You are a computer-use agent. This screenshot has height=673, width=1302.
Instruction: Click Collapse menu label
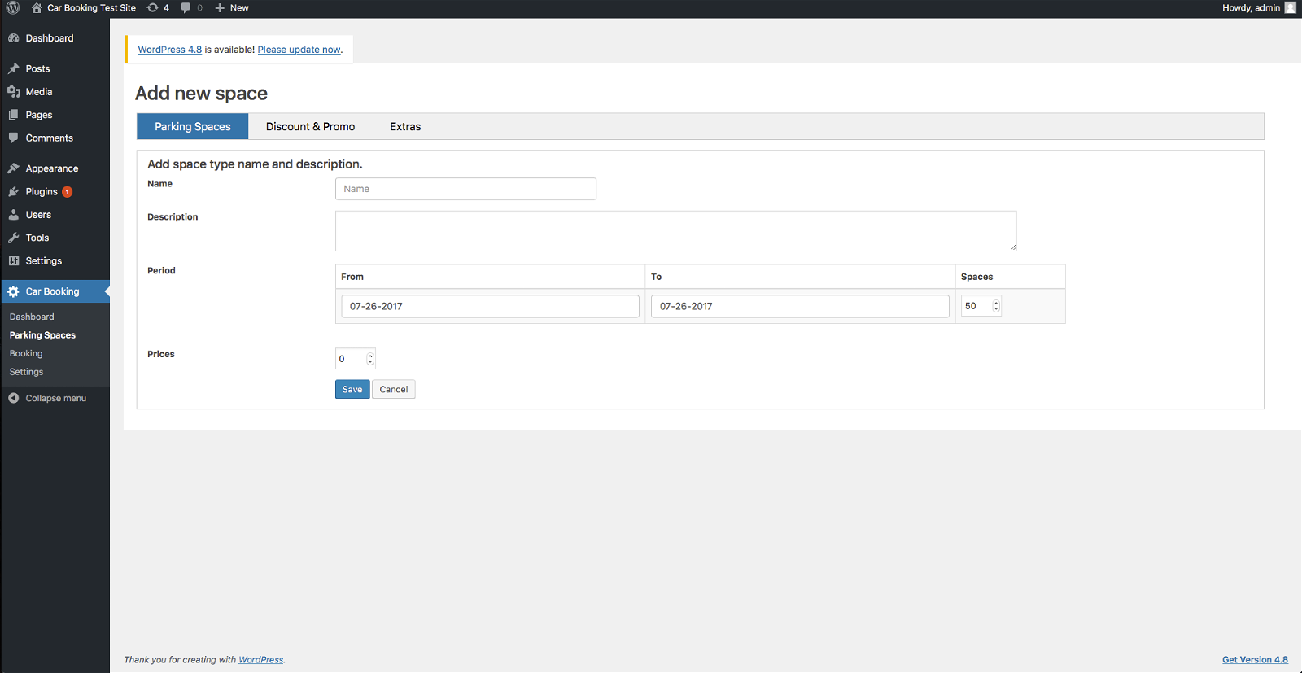click(x=55, y=398)
